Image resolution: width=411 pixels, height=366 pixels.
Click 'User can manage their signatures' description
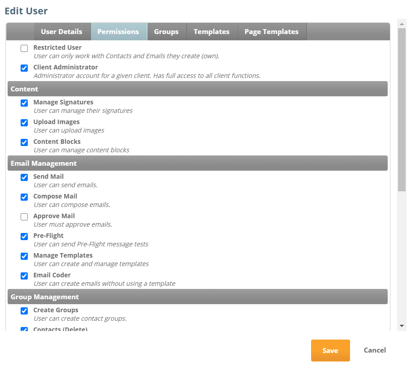click(x=83, y=111)
